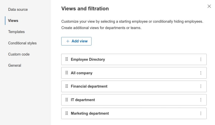Viewport: 215px width, 125px height.
Task: Open the Custom code section
Action: click(x=19, y=54)
